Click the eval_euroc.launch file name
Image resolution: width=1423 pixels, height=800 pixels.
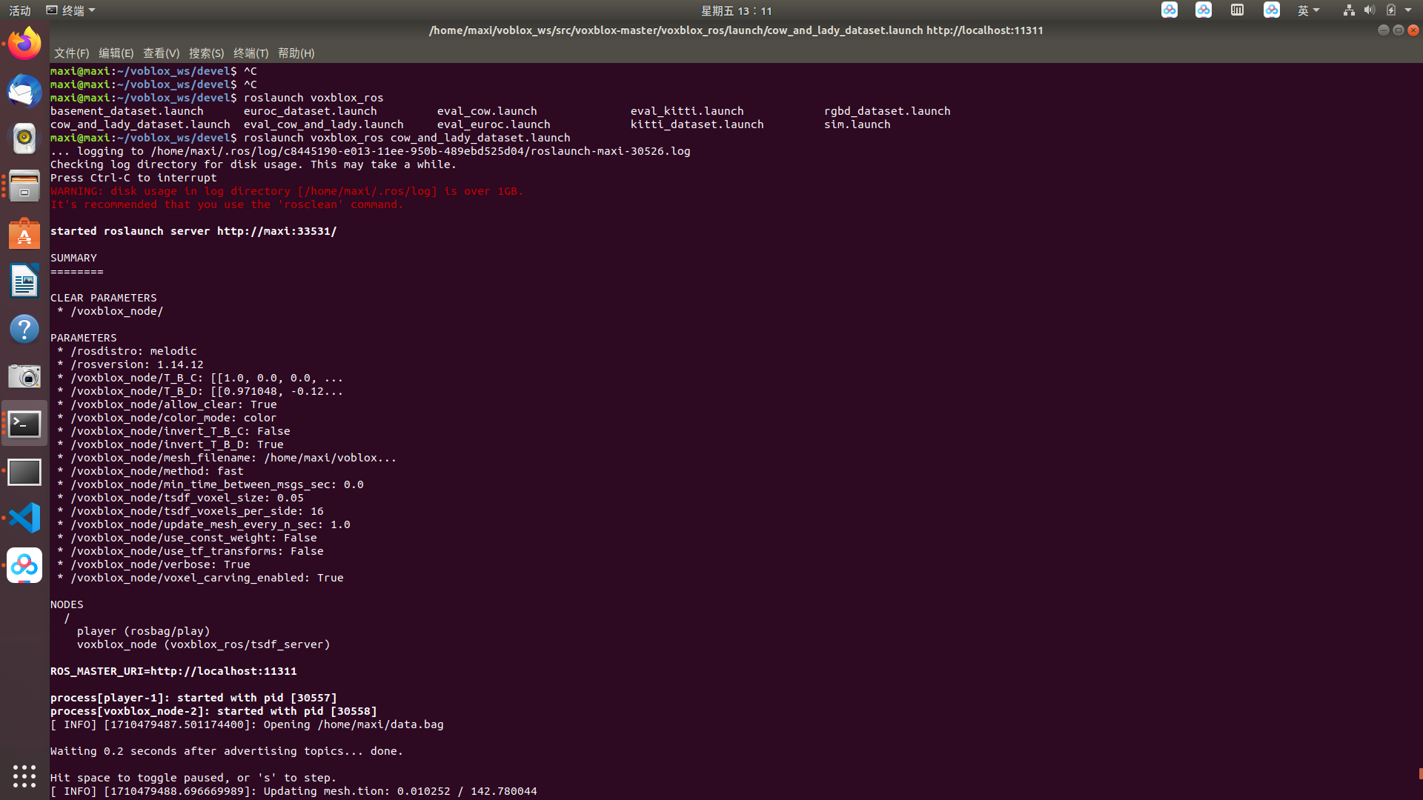494,124
